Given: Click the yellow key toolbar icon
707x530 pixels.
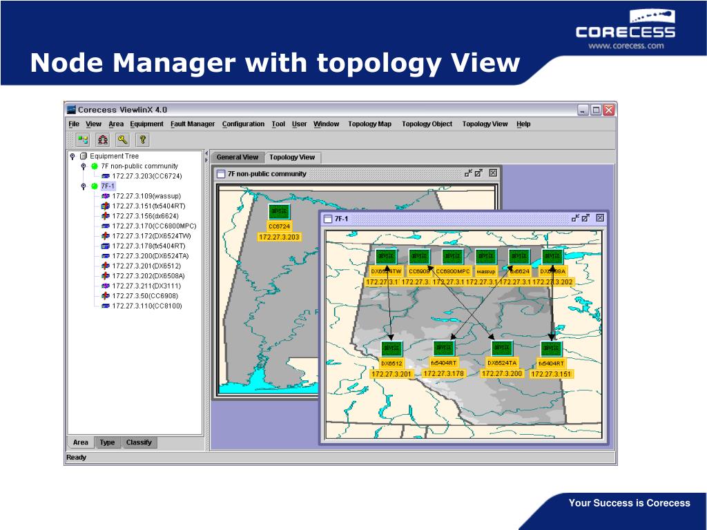Looking at the screenshot, I should 123,139.
